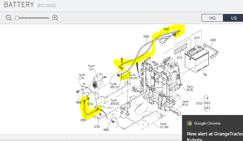This screenshot has width=243, height=141.
Task: Click the BX2350D model text in header
Action: [47, 6]
